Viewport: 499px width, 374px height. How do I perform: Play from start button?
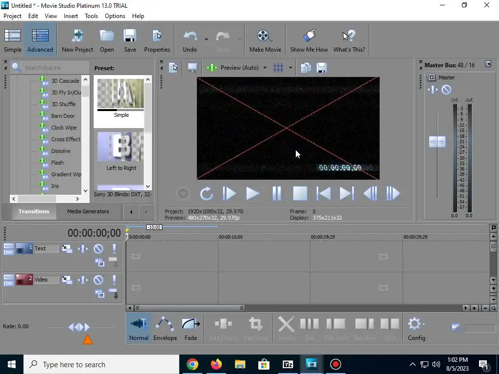pos(229,193)
